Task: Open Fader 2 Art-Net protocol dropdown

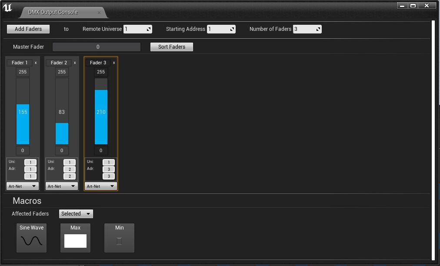Action: pos(61,186)
